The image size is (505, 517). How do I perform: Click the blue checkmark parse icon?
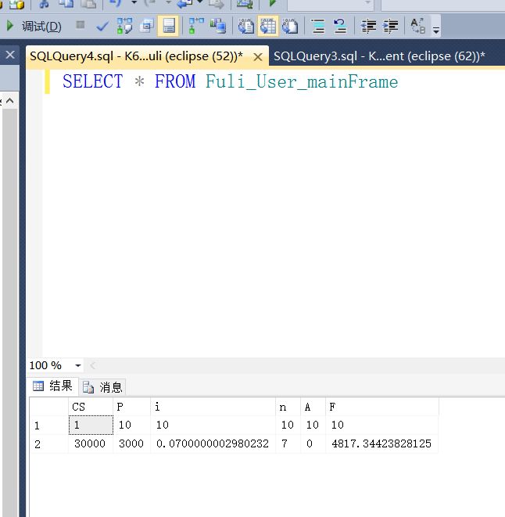coord(102,26)
